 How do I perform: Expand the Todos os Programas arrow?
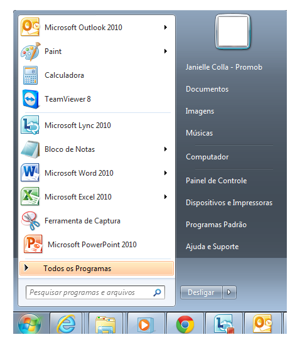[x=26, y=268]
